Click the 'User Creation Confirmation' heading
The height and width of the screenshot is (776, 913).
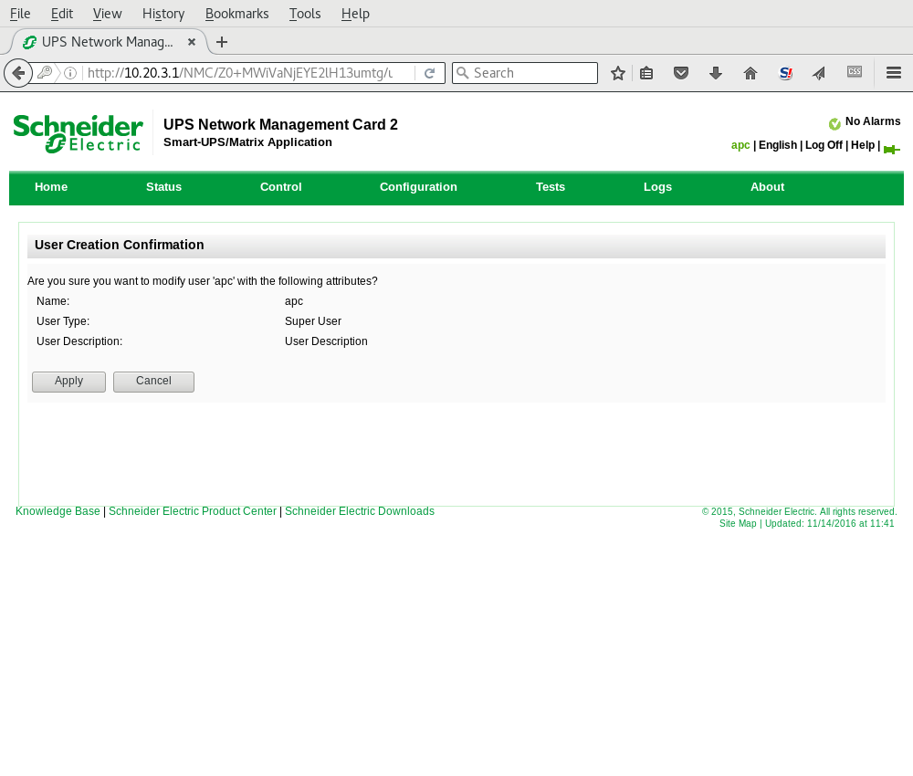[x=120, y=245]
